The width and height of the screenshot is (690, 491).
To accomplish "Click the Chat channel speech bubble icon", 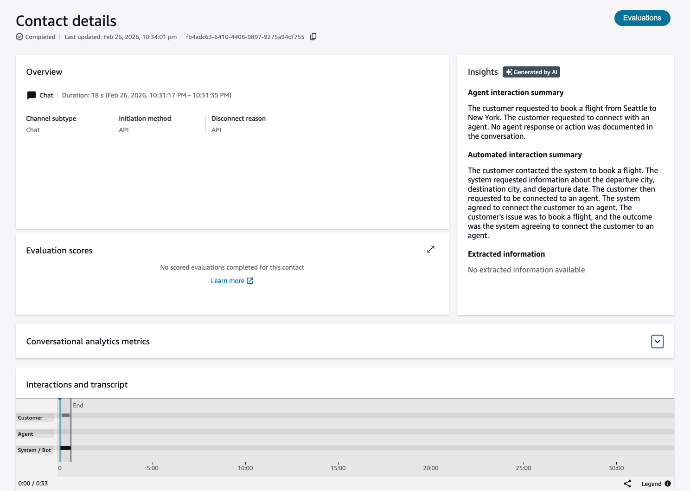I will (x=32, y=96).
